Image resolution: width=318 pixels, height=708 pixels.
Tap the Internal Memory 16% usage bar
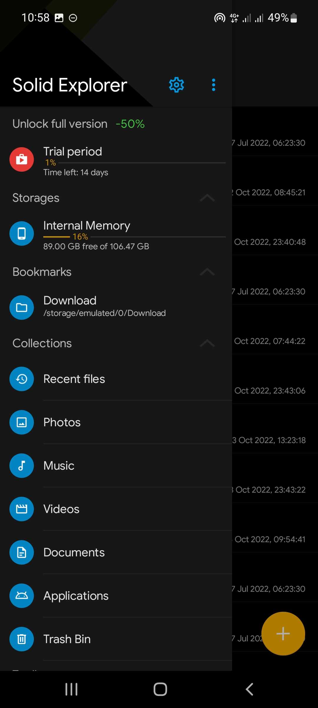coord(135,237)
